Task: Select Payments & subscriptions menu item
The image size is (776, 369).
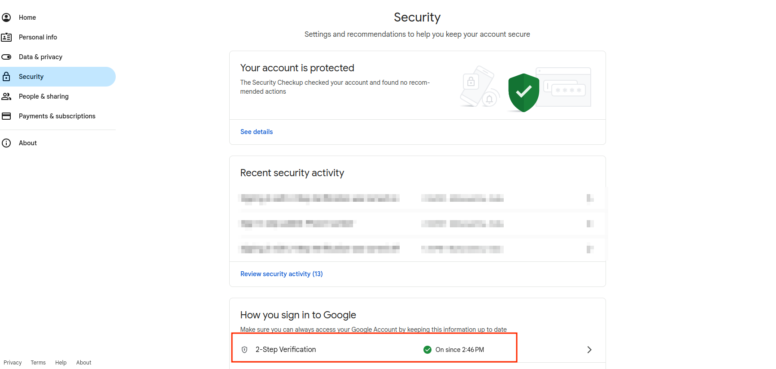Action: (57, 116)
